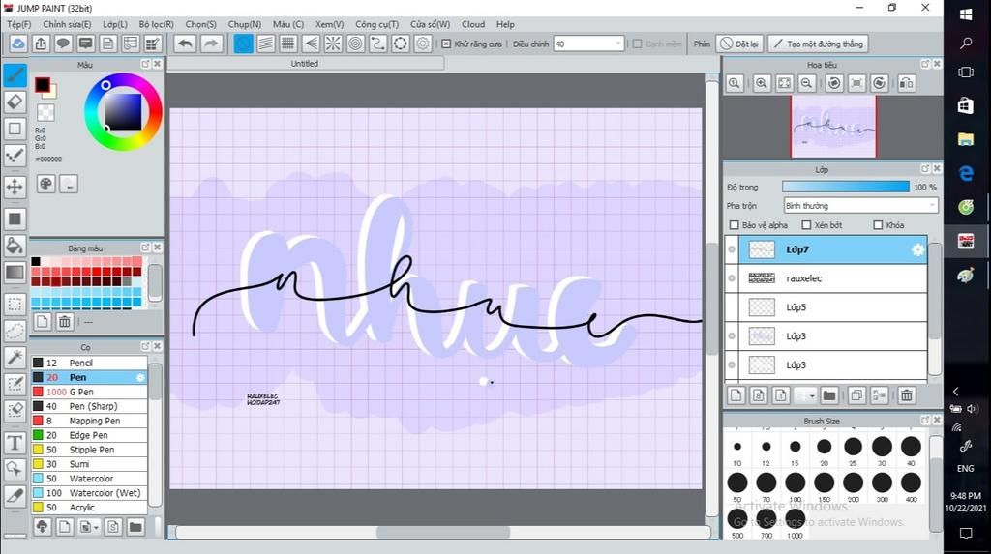
Task: Choose the crisscross grid snap guide
Action: pos(288,44)
